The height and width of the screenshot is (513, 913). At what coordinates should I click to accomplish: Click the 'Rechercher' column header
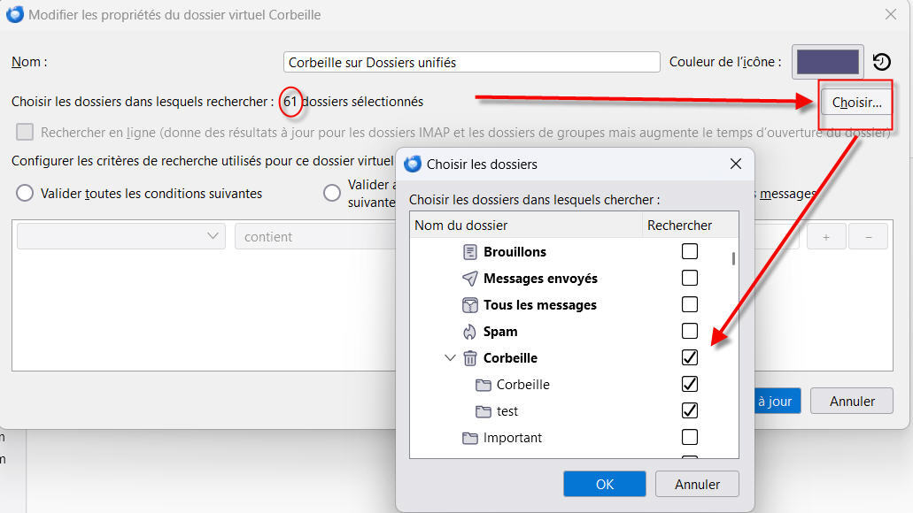[x=679, y=226]
